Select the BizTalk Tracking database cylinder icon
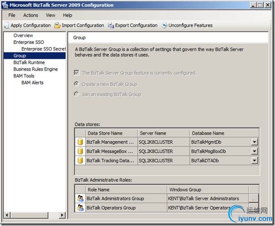 pos(80,160)
